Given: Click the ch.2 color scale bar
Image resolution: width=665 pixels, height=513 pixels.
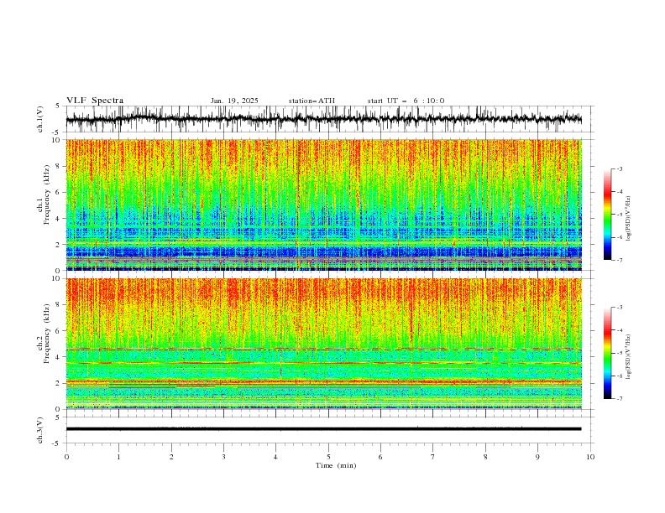Looking at the screenshot, I should click(x=607, y=353).
